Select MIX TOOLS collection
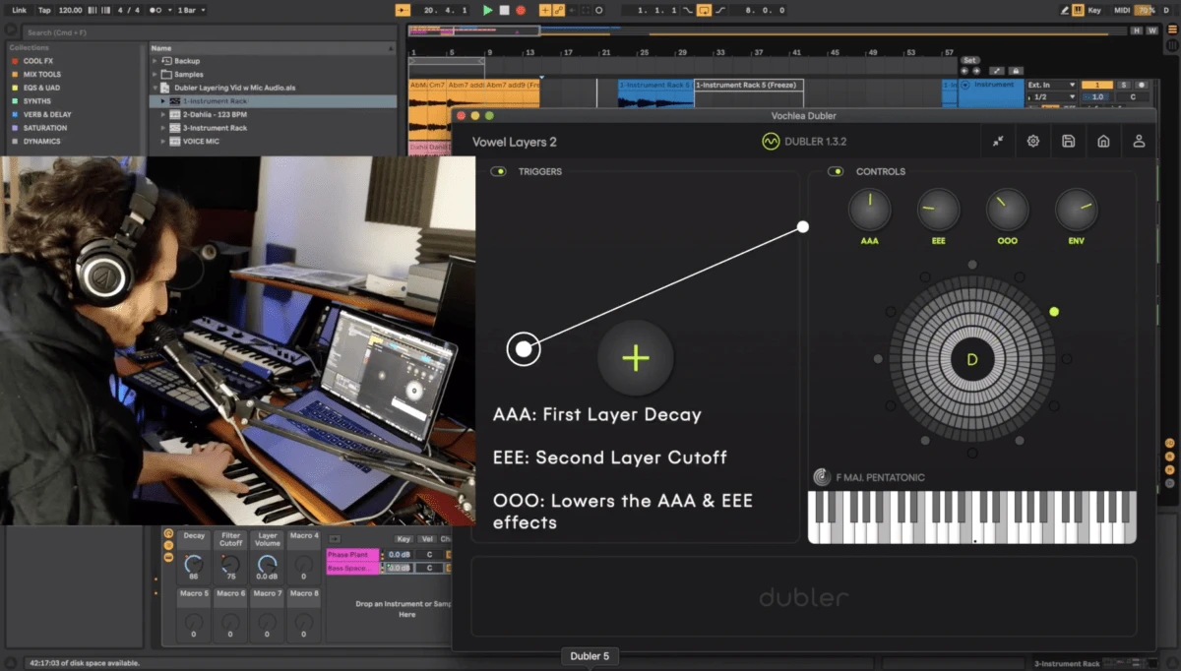The height and width of the screenshot is (671, 1181). 42,75
